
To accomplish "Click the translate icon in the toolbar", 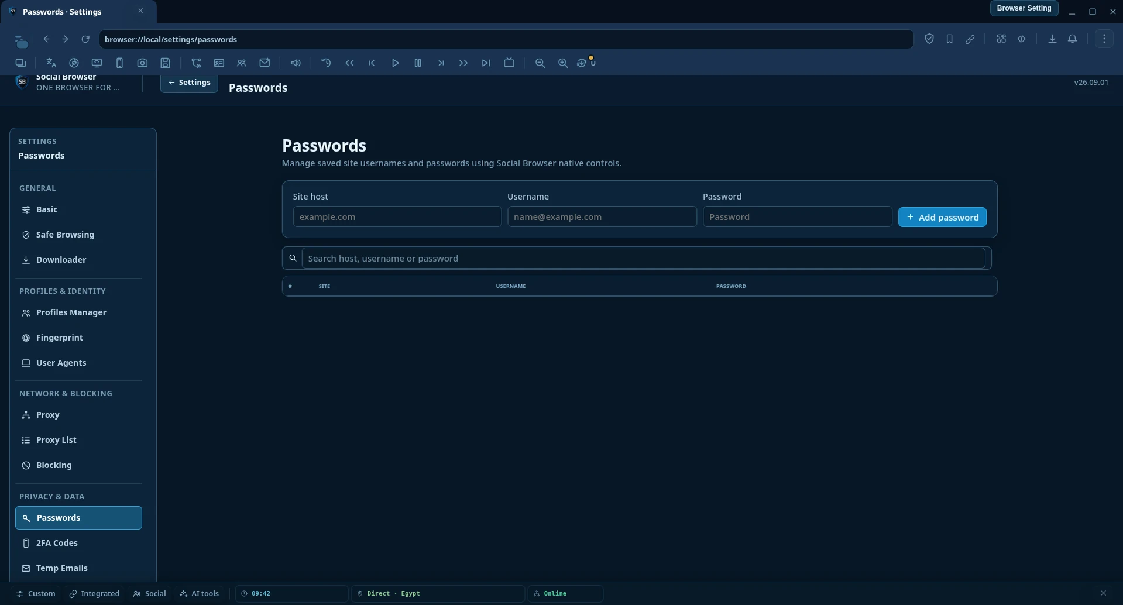I will [x=51, y=63].
